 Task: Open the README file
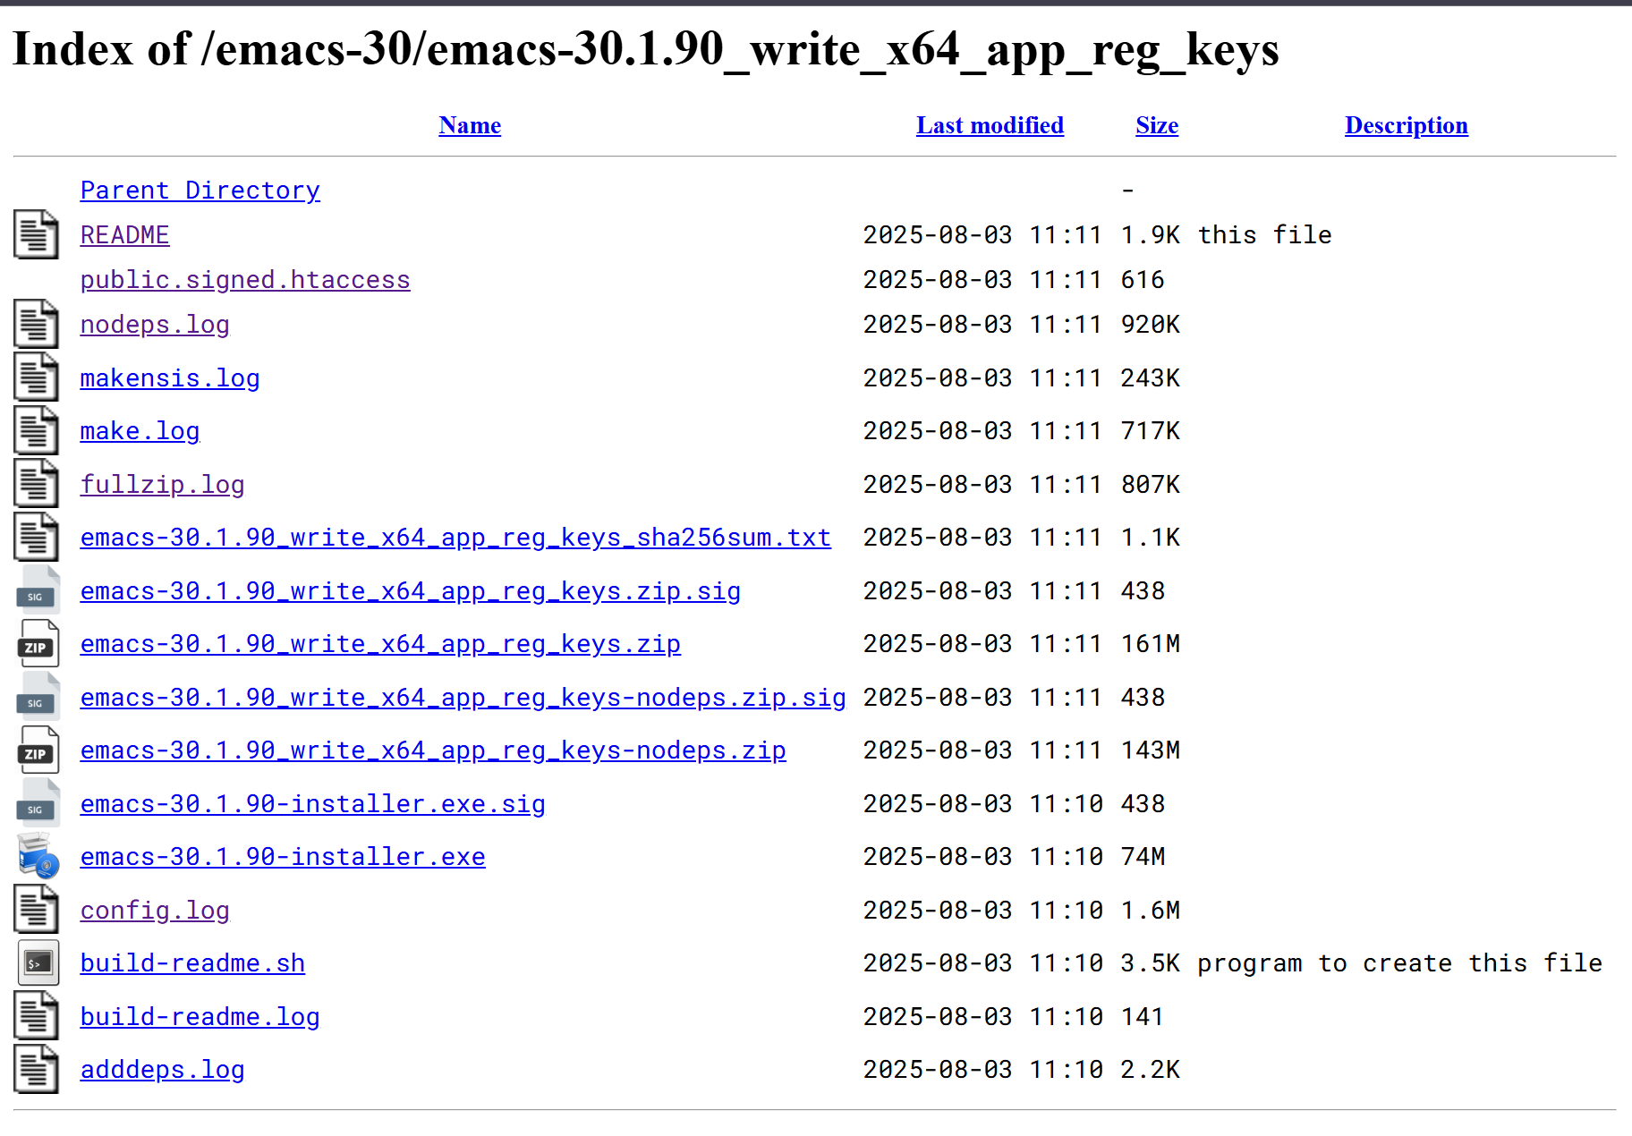pyautogui.click(x=124, y=234)
